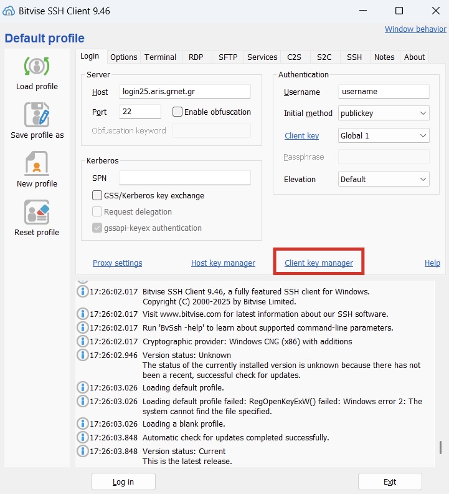This screenshot has width=449, height=494.
Task: Click the Bitvise cloud icon in title bar
Action: [10, 11]
